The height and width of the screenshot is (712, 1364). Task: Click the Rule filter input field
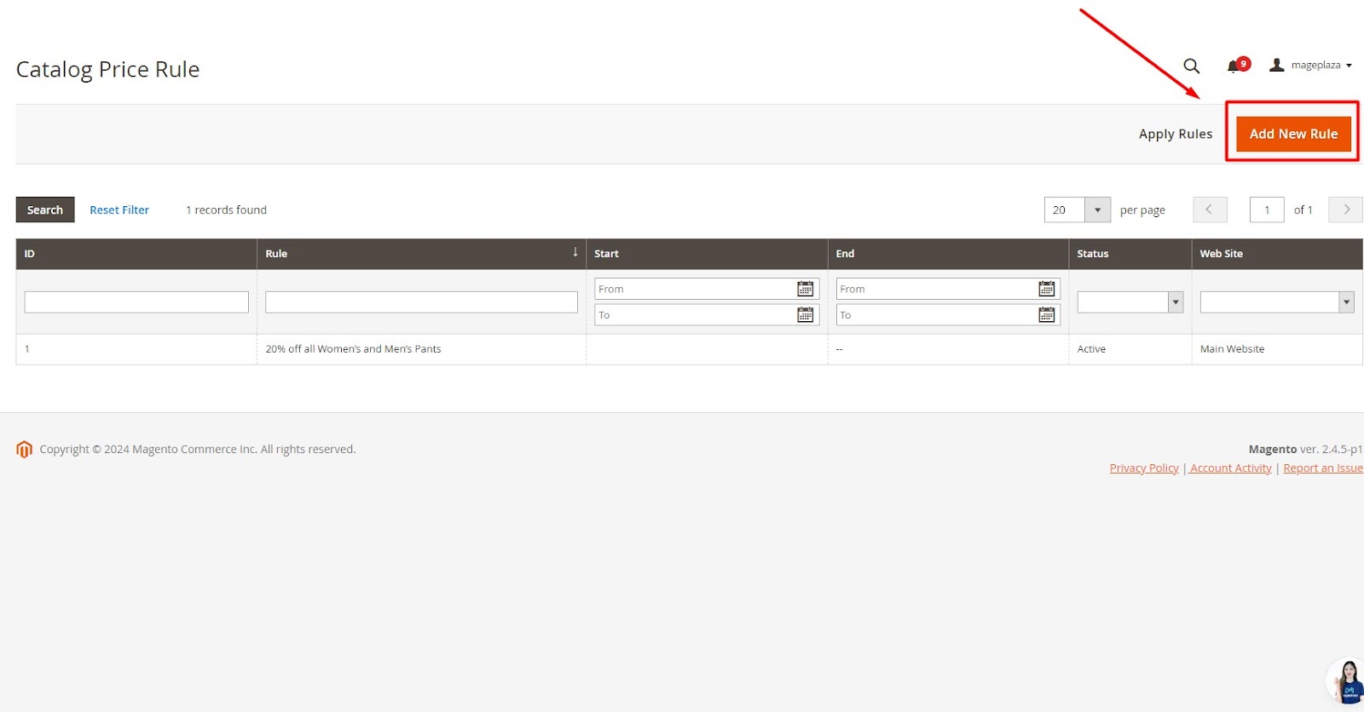(421, 301)
